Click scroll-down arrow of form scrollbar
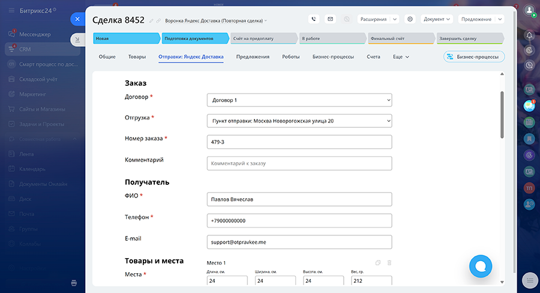Screen dimensions: 540x293 pos(502,282)
